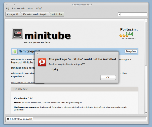The image size is (152, 127).
Task: Select the minitube breadcrumb
Action: [x=57, y=14]
